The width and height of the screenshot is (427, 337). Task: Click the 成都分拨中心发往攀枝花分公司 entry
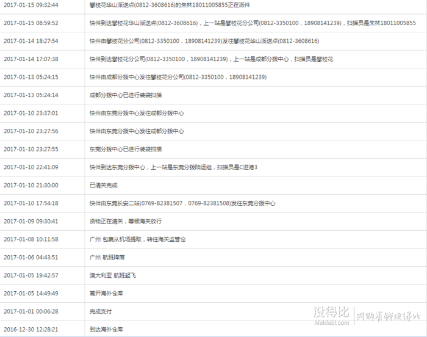point(178,77)
